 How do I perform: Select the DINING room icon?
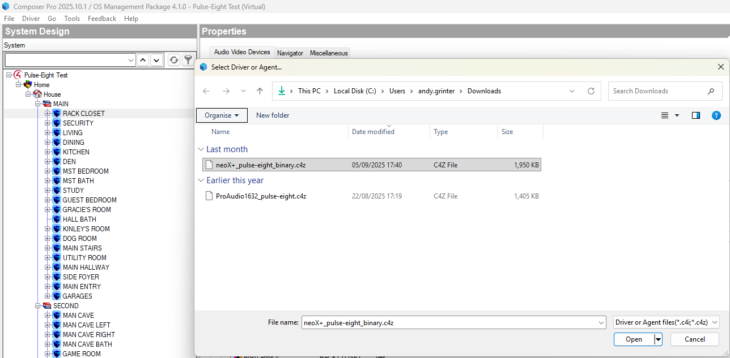(x=57, y=143)
